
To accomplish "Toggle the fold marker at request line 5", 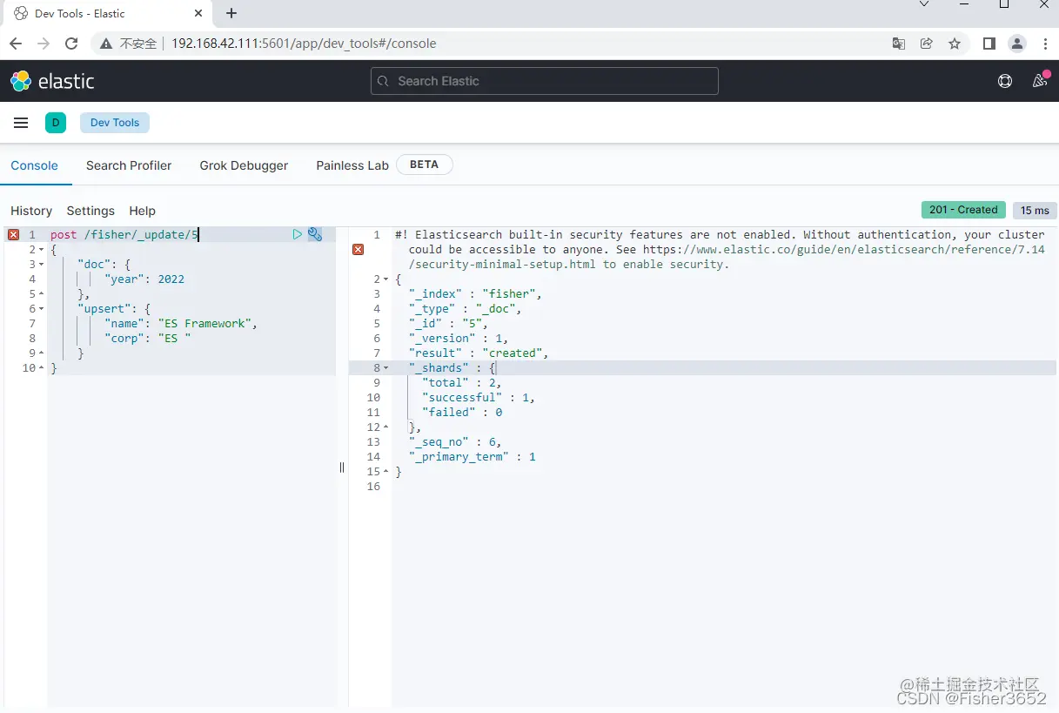I will click(41, 294).
